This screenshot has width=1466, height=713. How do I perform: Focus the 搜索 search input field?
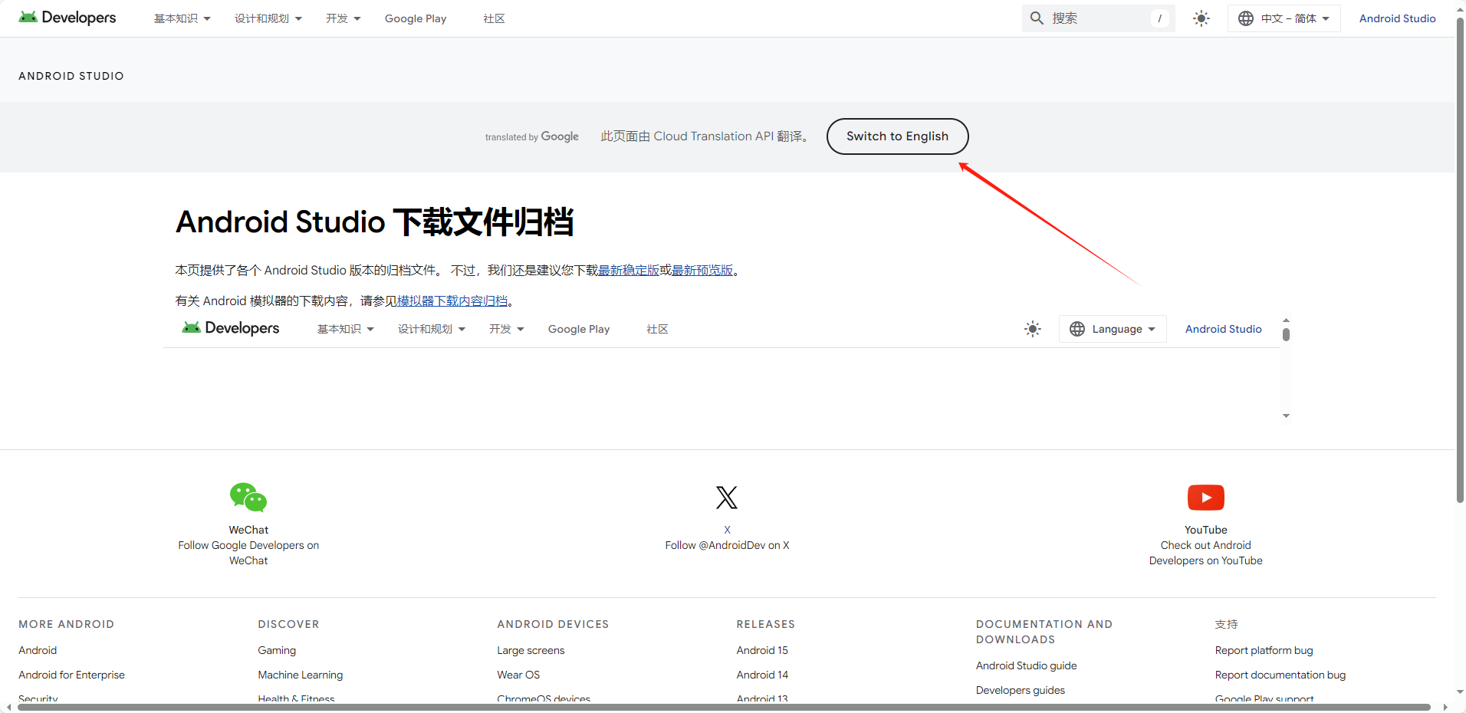click(x=1099, y=18)
